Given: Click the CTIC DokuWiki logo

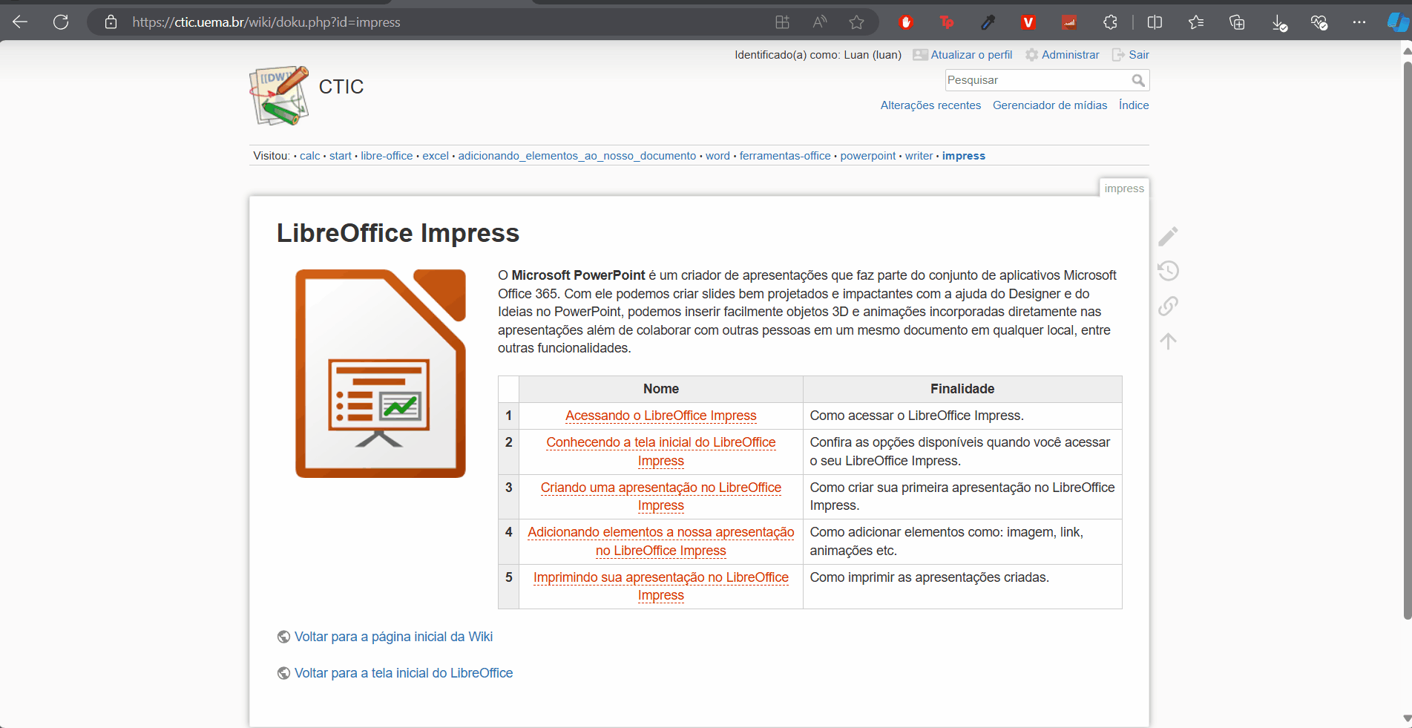Looking at the screenshot, I should pyautogui.click(x=279, y=95).
